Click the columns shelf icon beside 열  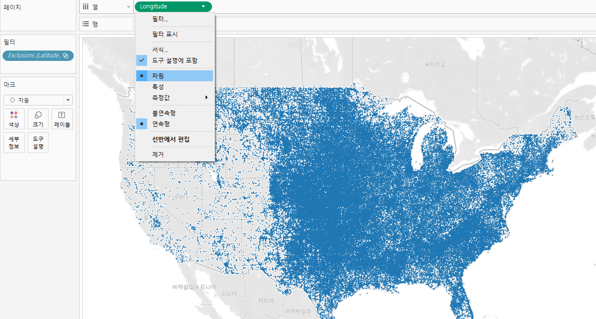tap(86, 6)
